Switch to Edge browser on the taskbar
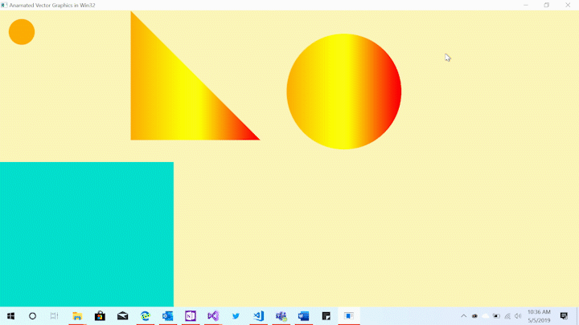This screenshot has width=579, height=325. point(145,316)
